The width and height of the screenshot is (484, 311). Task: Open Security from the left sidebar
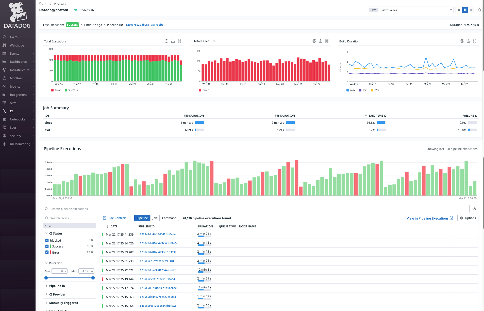coord(16,136)
